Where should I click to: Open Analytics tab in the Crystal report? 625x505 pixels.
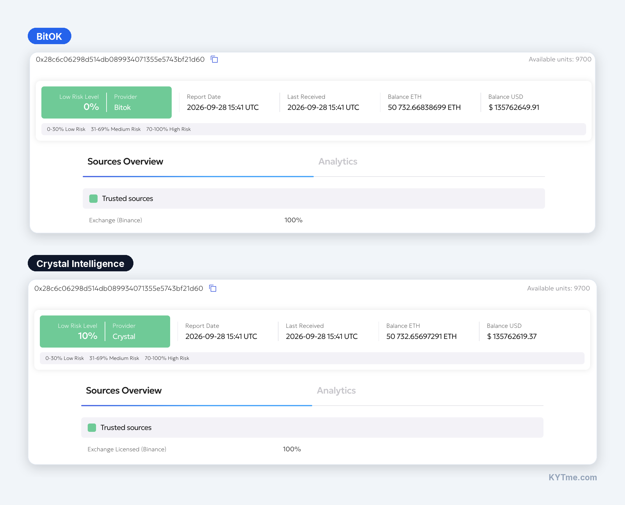click(x=336, y=390)
